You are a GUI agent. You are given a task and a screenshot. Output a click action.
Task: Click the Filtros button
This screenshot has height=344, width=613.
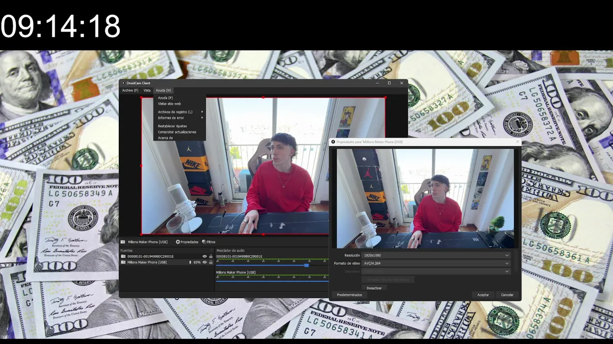209,242
